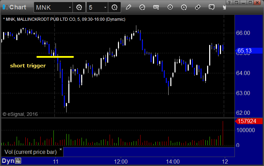Click the date 11 time axis label
Image resolution: width=264 pixels, height=166 pixels.
(x=56, y=162)
